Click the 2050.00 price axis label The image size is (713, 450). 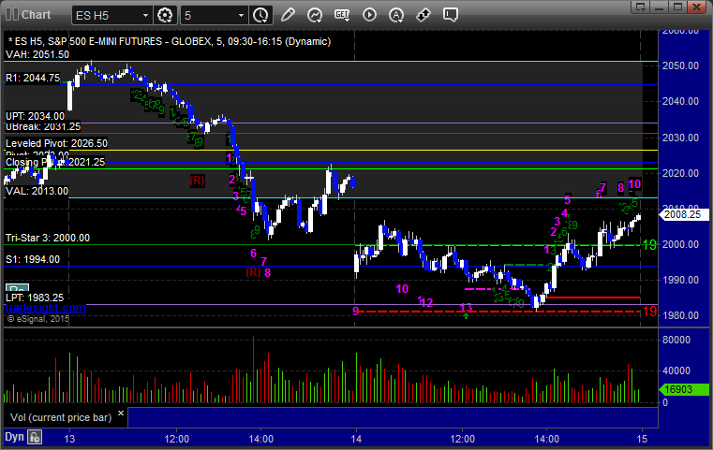pyautogui.click(x=680, y=65)
